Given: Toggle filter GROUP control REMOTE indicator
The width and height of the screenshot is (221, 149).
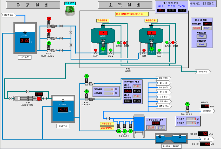Looking at the screenshot, I should click(208, 23).
